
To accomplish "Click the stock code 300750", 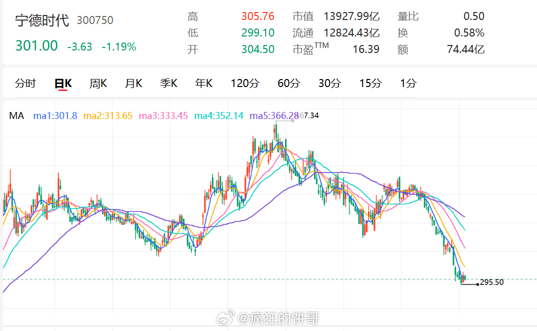I will (x=95, y=20).
